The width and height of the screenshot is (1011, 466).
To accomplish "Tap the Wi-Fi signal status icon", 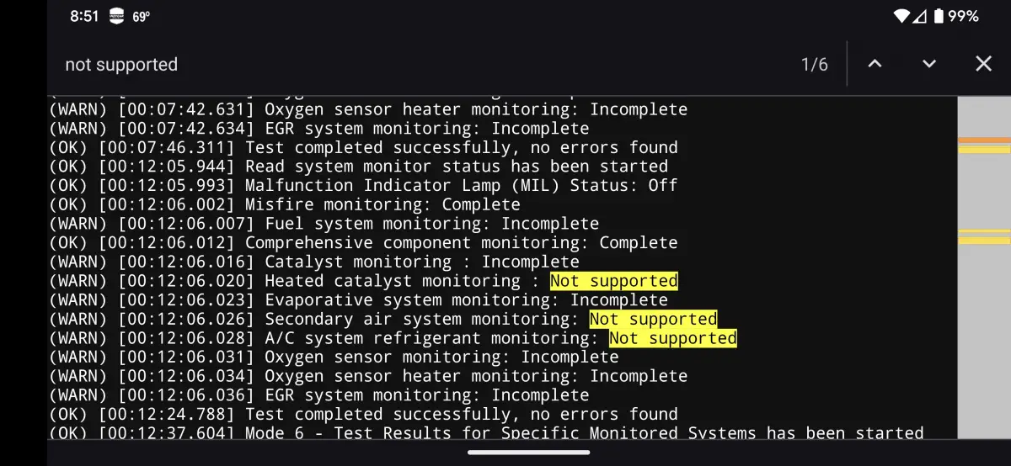I will click(901, 16).
